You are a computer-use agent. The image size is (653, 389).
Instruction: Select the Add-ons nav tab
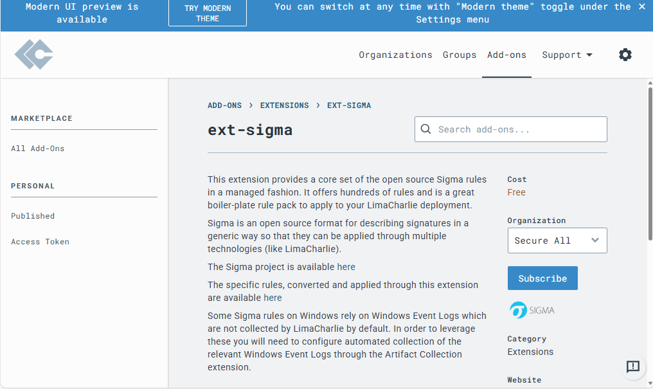(x=506, y=55)
